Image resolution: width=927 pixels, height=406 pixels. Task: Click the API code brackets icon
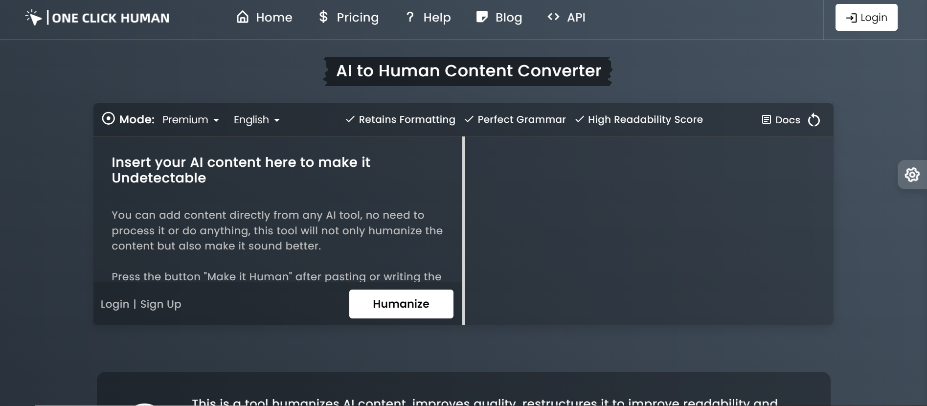[553, 17]
